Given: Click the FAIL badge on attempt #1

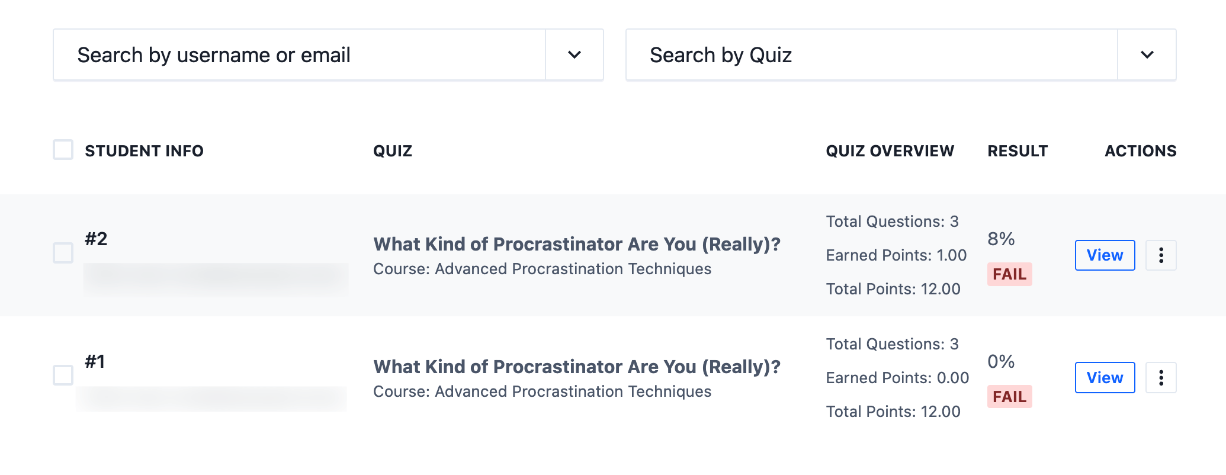Looking at the screenshot, I should click(1009, 397).
